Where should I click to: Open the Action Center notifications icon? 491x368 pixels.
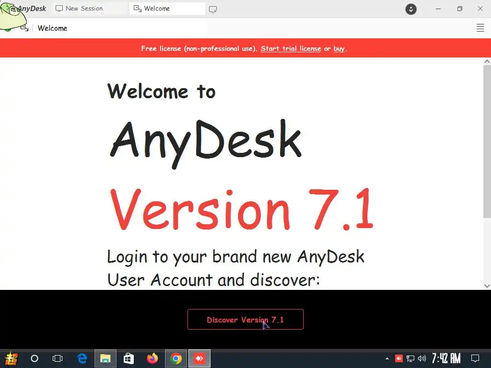[475, 358]
